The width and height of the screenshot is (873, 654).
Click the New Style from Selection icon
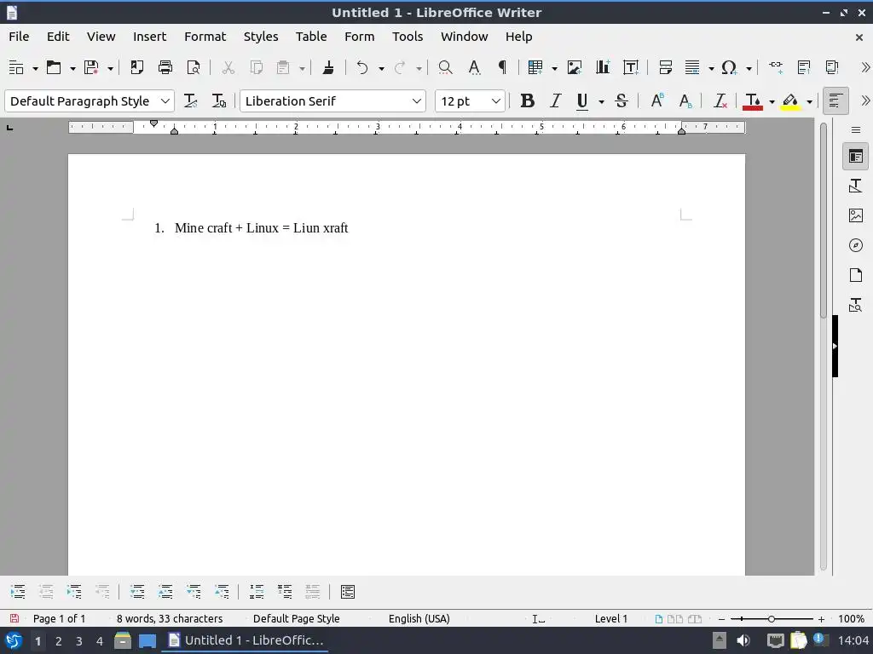[219, 101]
